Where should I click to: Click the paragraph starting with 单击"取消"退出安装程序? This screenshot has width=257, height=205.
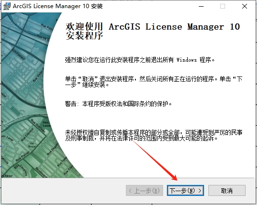coord(154,82)
